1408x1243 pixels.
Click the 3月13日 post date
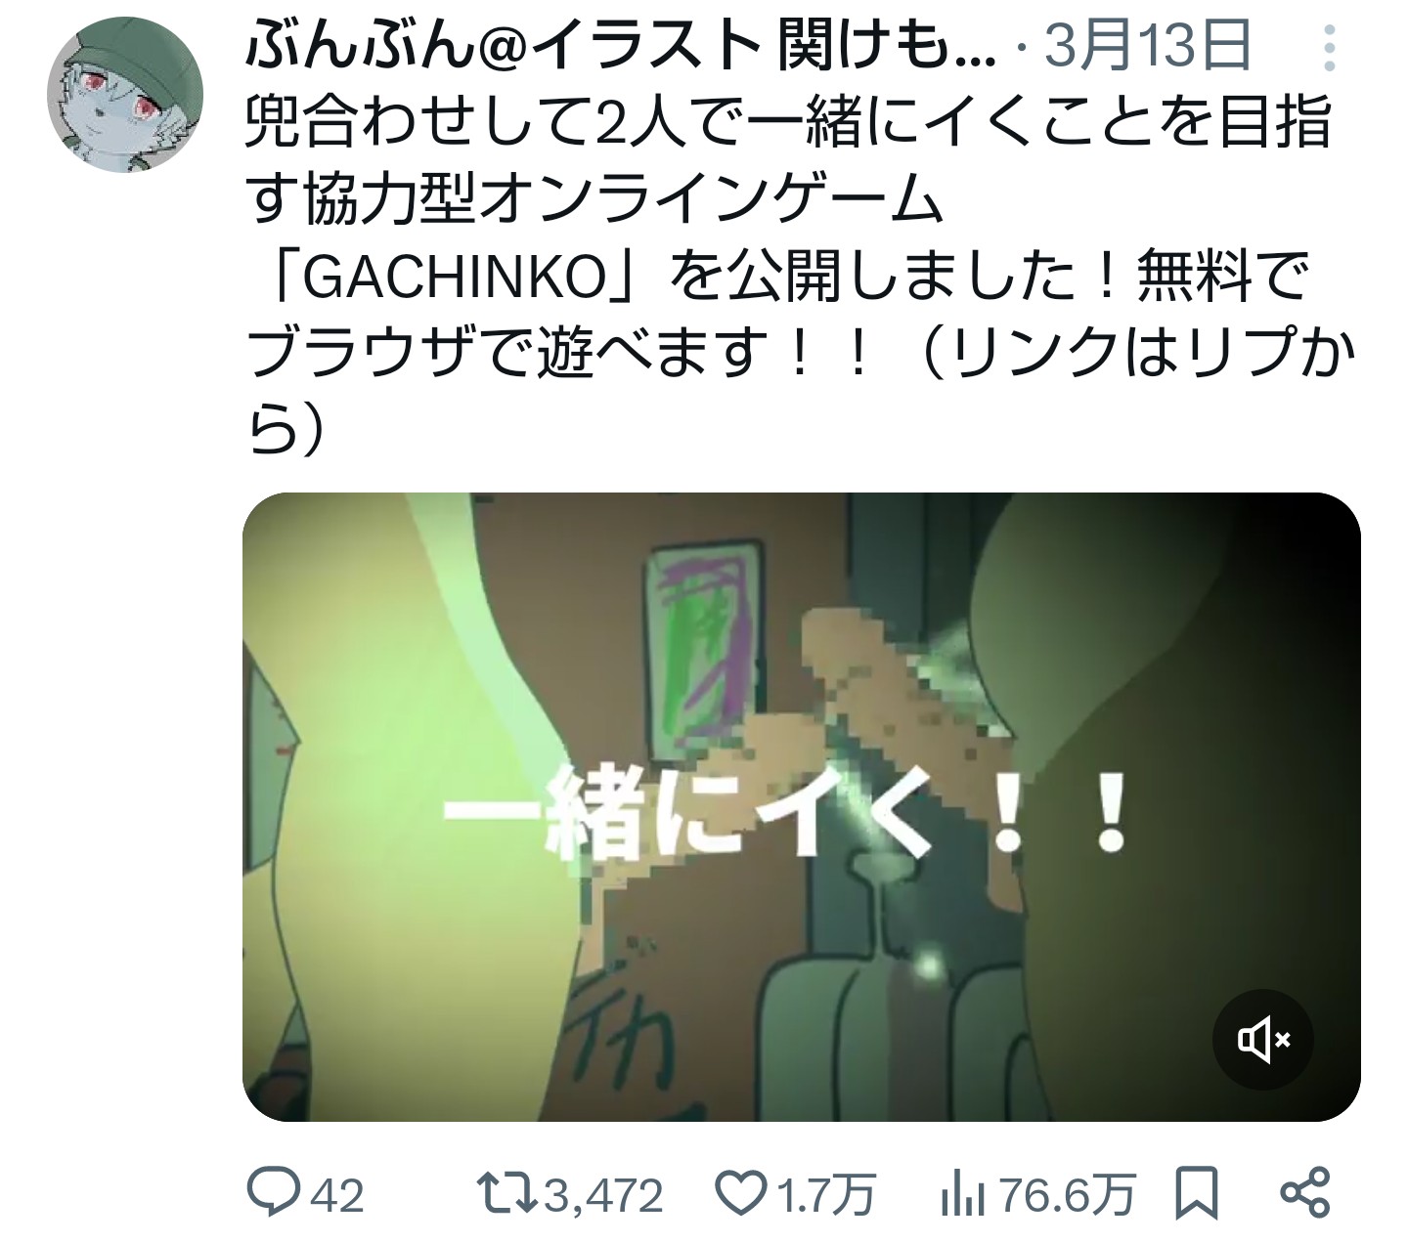pos(1148,46)
